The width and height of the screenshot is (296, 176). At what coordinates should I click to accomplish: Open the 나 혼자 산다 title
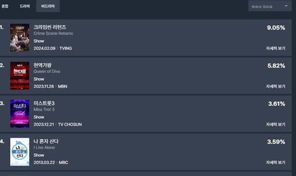point(46,141)
